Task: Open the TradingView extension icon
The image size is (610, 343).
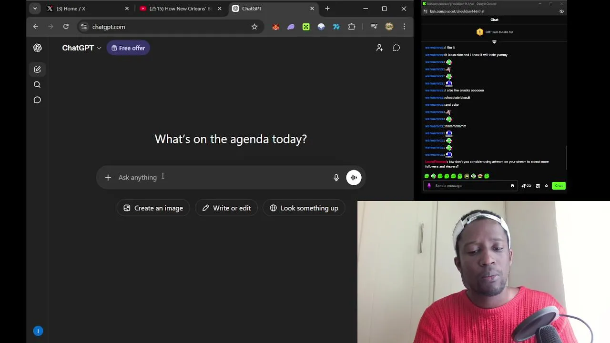Action: tap(336, 27)
